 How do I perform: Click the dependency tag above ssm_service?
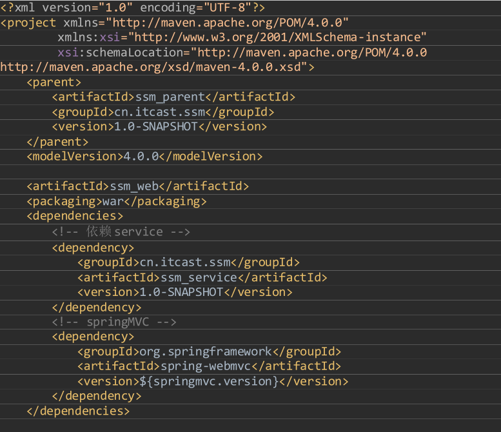93,248
